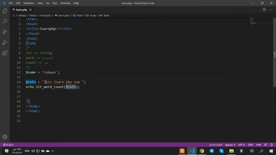Expand html breadcrumb symbol
The height and width of the screenshot is (155, 276).
[78, 15]
